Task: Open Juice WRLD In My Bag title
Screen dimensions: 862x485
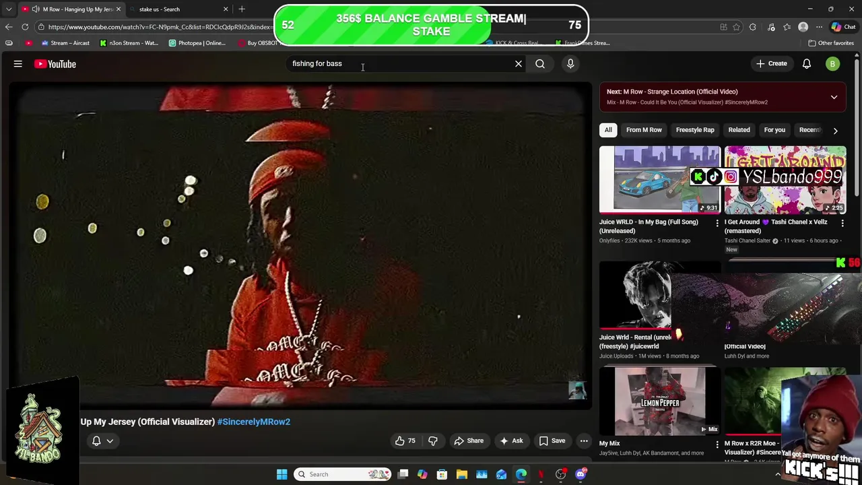Action: point(649,226)
